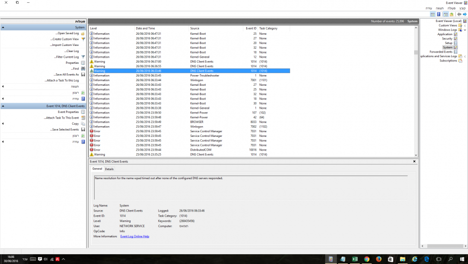Switch to the General tab
Image resolution: width=468 pixels, height=264 pixels.
97,169
